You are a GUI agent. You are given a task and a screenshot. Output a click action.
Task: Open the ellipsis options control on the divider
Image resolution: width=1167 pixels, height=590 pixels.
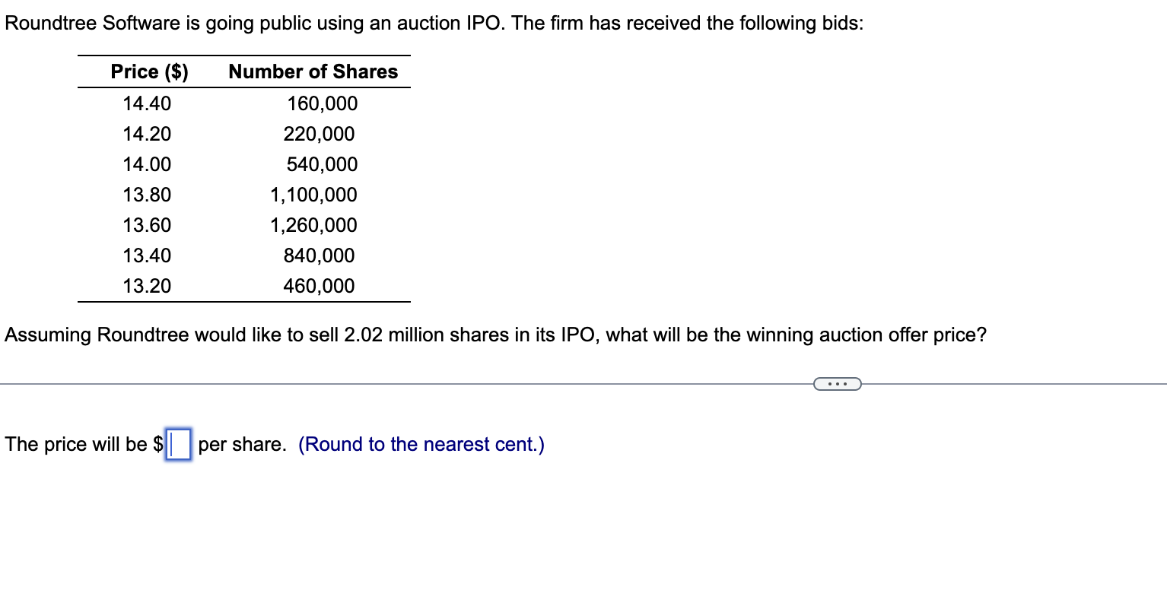coord(837,385)
